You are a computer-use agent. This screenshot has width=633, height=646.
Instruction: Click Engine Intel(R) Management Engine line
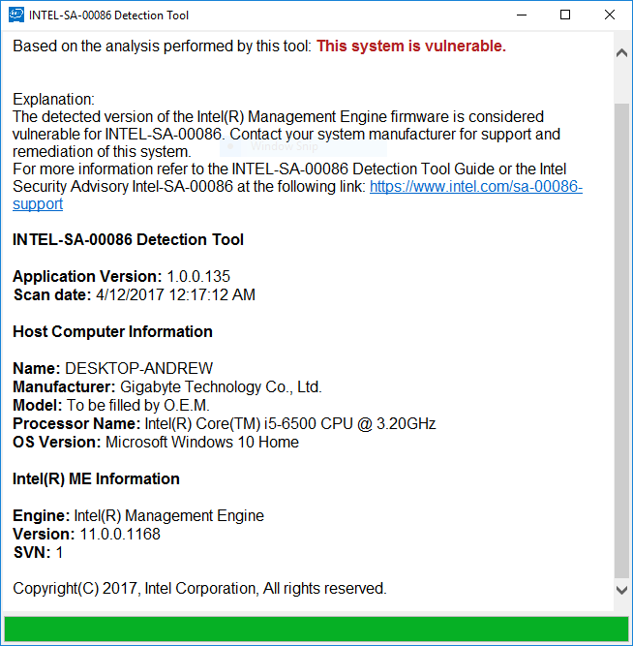(x=138, y=516)
